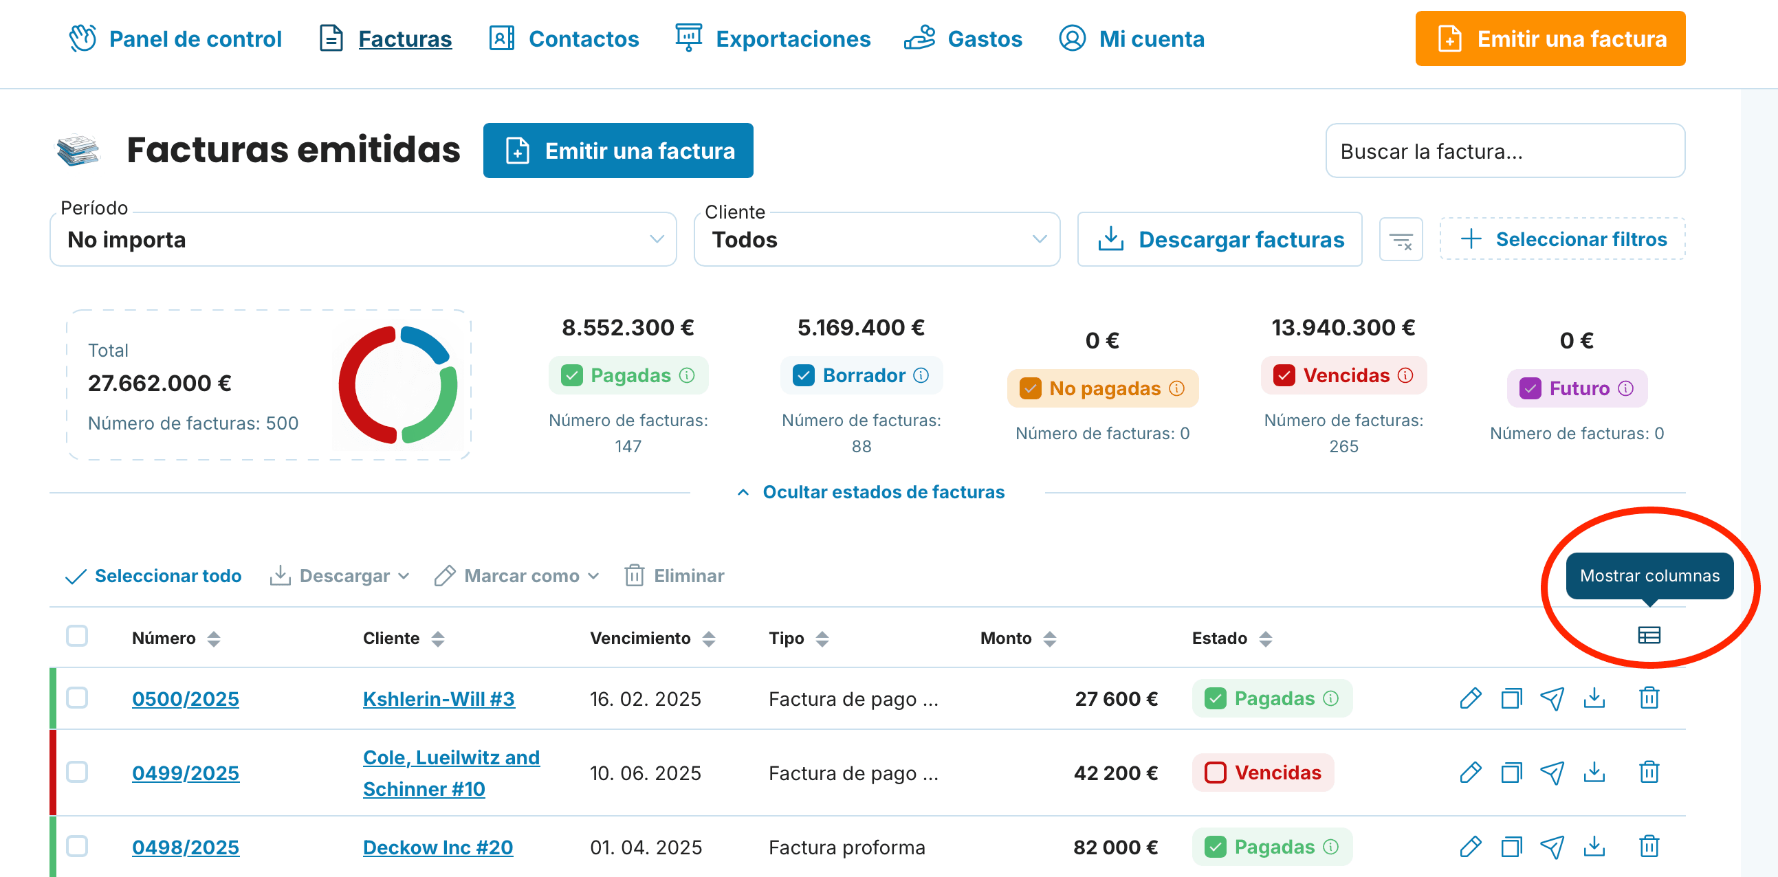Go to Panel de control

click(175, 38)
